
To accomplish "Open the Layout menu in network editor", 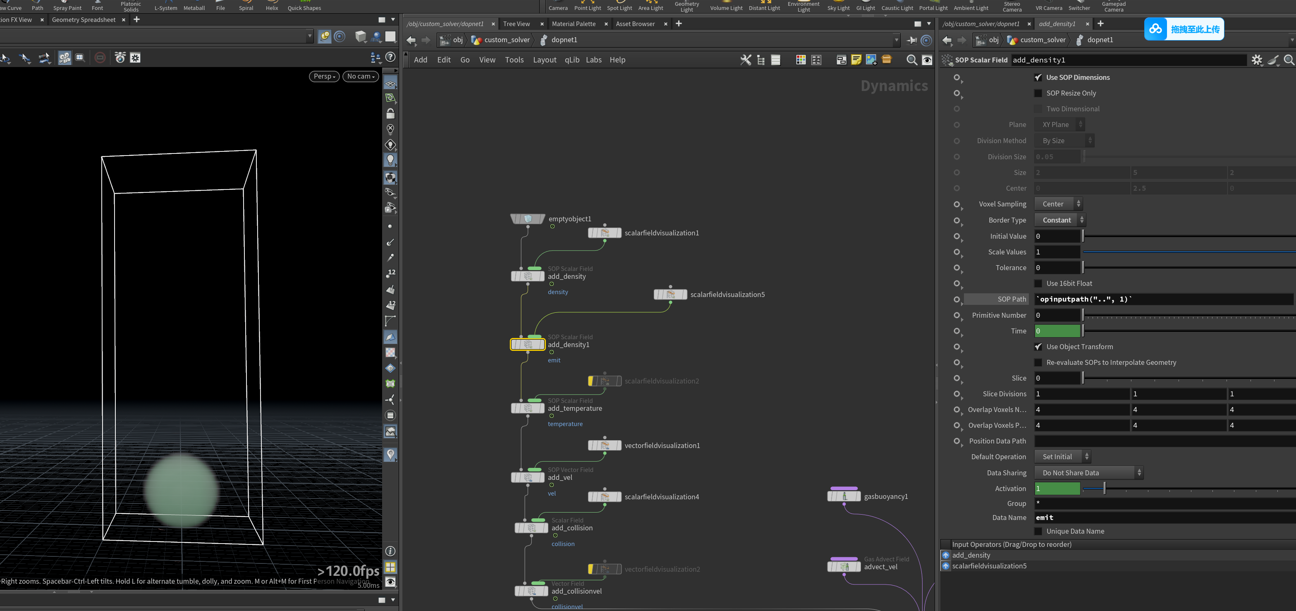I will (x=544, y=60).
